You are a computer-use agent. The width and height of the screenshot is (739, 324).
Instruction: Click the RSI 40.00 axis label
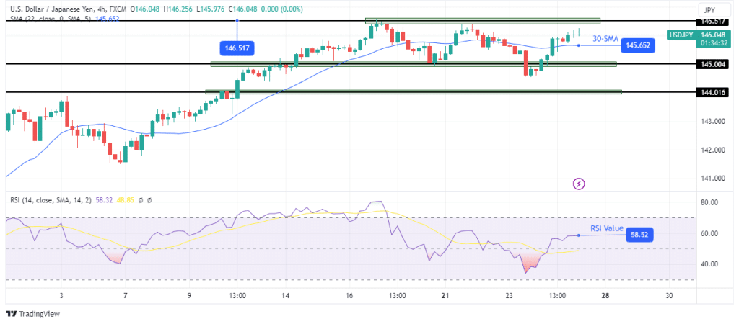[710, 264]
